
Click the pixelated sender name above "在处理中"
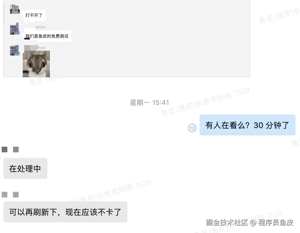point(10,149)
